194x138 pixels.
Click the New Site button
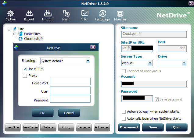click(13, 127)
